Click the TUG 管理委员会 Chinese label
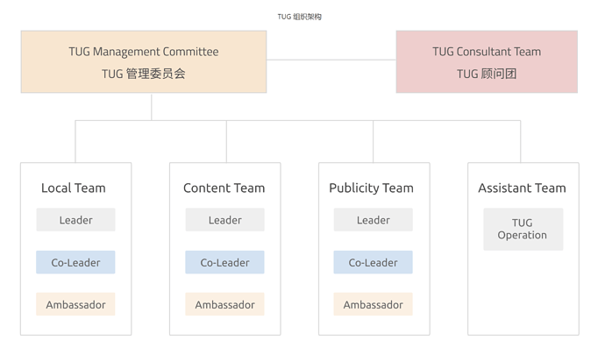Image resolution: width=605 pixels, height=355 pixels. [144, 74]
